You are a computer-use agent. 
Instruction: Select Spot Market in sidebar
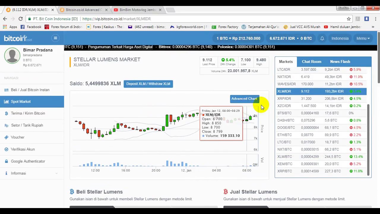[x=32, y=102]
